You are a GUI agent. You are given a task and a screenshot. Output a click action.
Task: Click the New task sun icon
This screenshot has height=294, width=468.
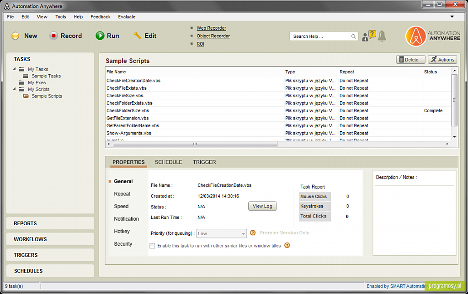point(15,36)
